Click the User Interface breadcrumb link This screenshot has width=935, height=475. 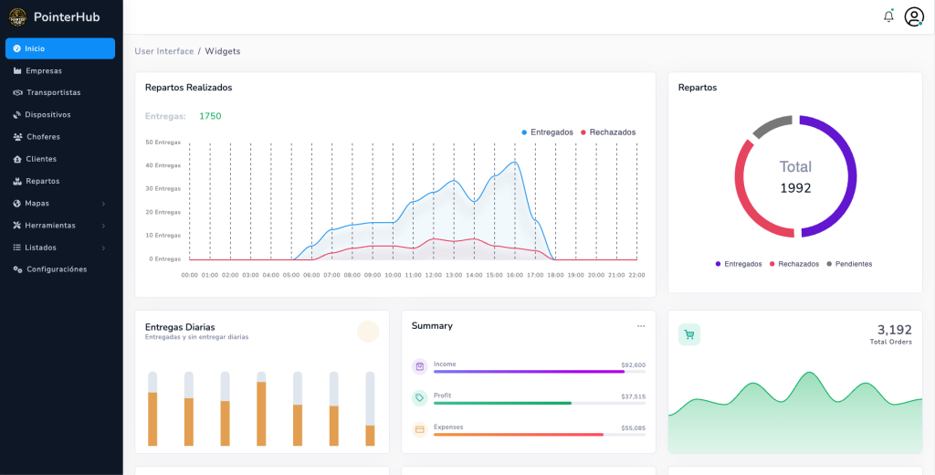(x=164, y=51)
